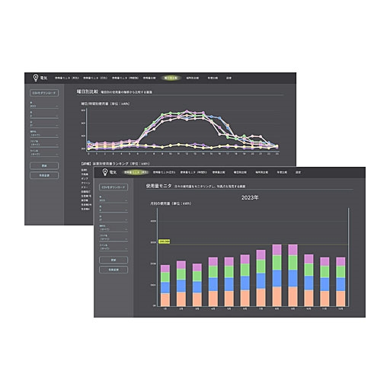Open 使用量モニタ(月別) tab in back window
390x390 pixels.
pyautogui.click(x=67, y=78)
